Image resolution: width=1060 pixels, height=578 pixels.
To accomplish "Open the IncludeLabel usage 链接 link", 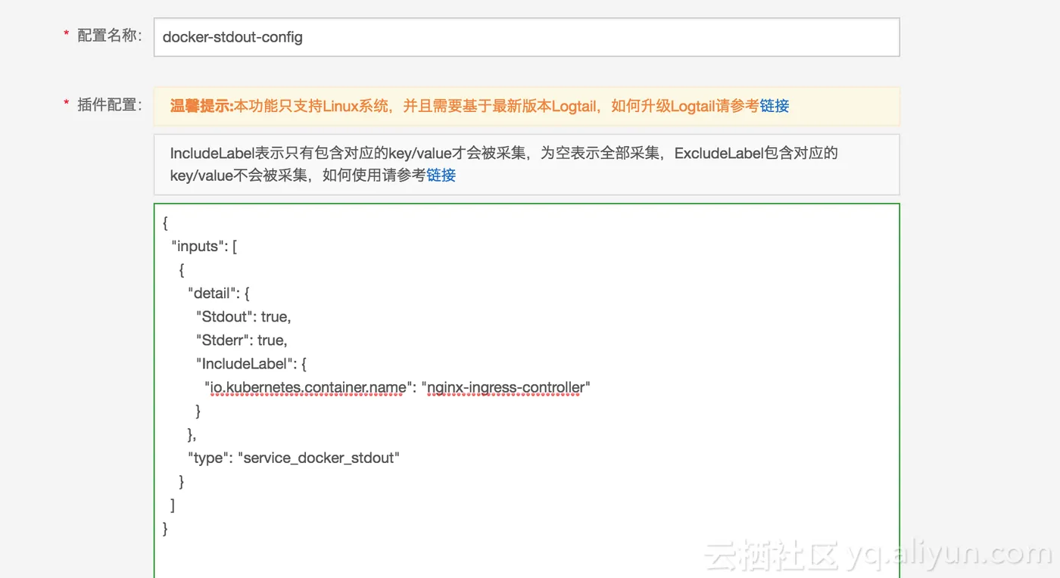I will (x=441, y=176).
